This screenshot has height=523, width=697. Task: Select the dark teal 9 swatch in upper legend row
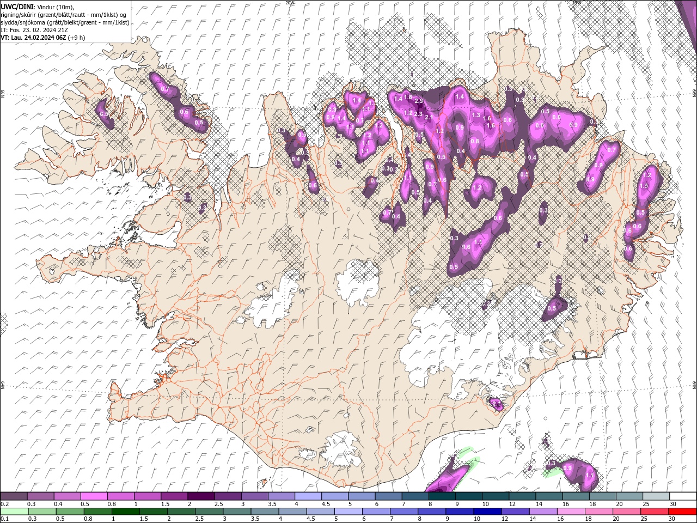click(468, 496)
